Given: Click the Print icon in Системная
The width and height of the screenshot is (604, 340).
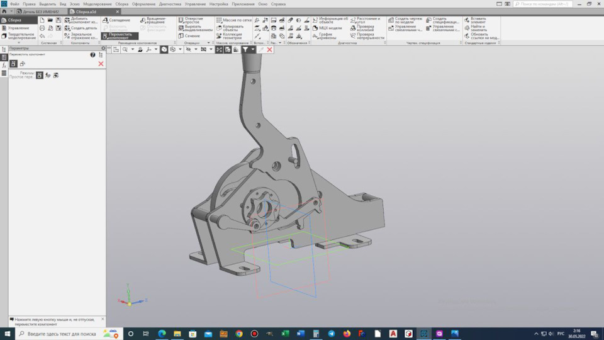Looking at the screenshot, I should 42,28.
